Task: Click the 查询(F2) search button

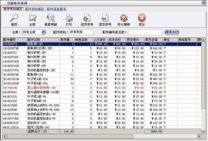Action: 172,32
